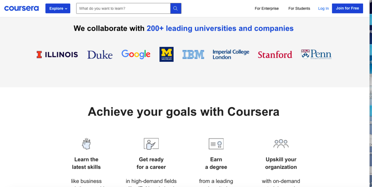
Task: Expand the Explore dropdown menu
Action: coord(58,9)
